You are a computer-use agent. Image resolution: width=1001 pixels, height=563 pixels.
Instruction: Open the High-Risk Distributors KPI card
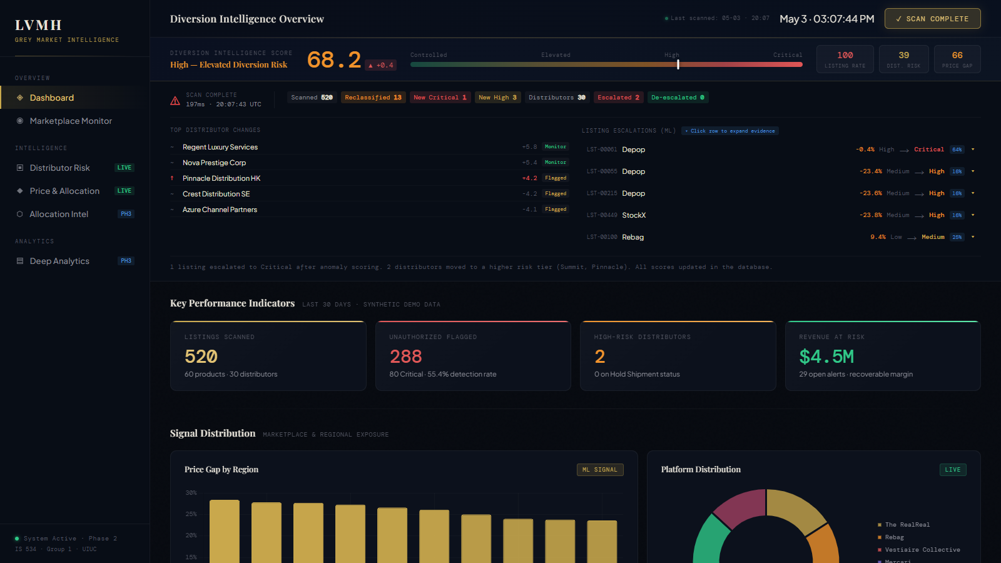678,356
